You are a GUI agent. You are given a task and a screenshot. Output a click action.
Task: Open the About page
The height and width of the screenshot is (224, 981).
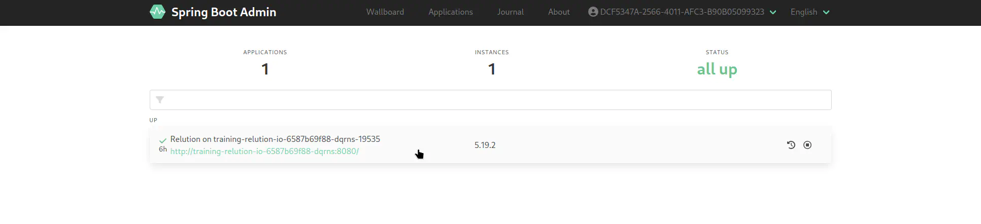coord(558,12)
